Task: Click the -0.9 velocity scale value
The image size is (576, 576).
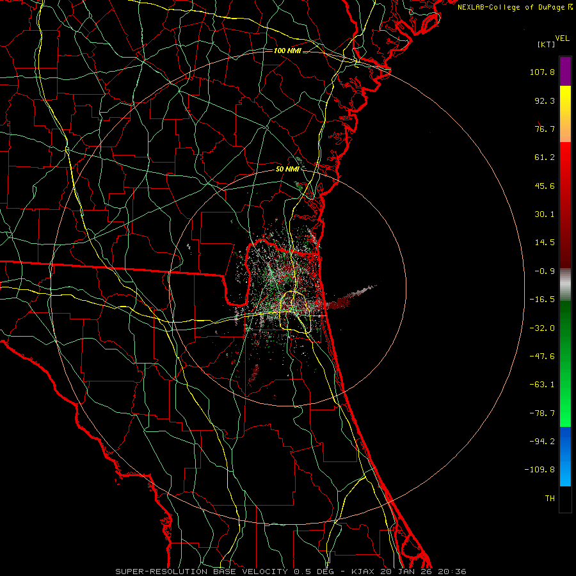Action: point(545,271)
